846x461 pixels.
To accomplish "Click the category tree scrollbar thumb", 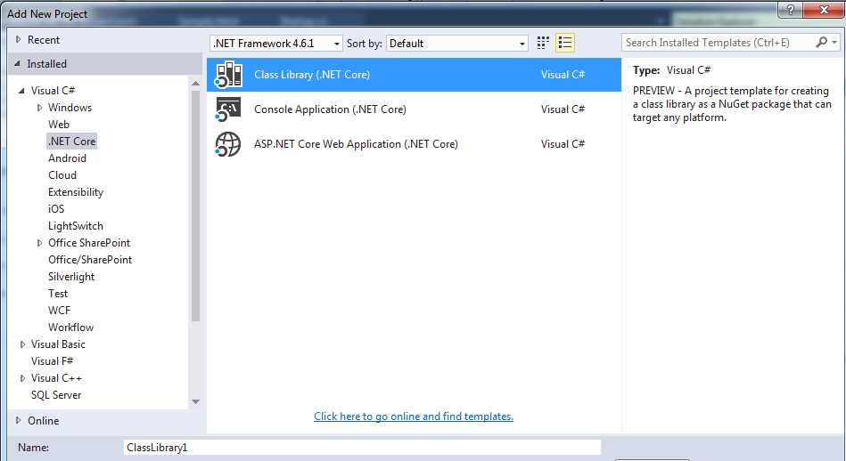I will click(x=195, y=206).
